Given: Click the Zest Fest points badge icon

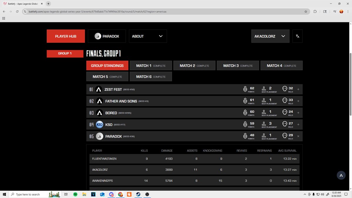Looking at the screenshot, I should tap(246, 89).
